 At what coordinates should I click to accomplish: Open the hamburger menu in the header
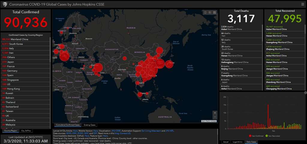[x=303, y=4]
